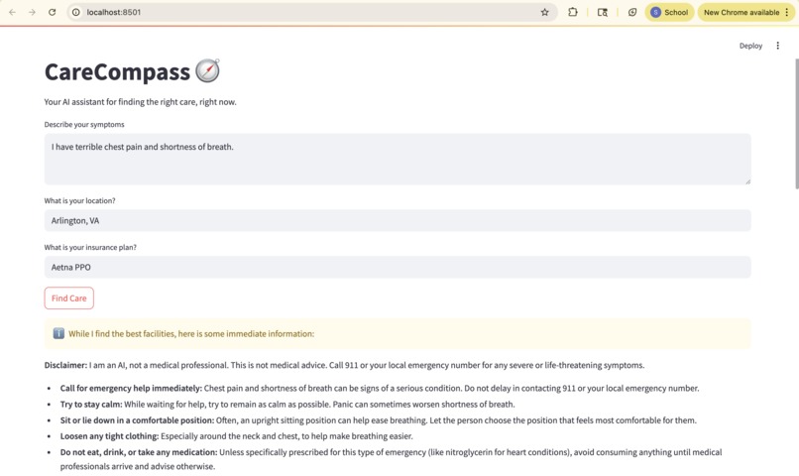Click the 'What is your location?' label

coord(79,200)
